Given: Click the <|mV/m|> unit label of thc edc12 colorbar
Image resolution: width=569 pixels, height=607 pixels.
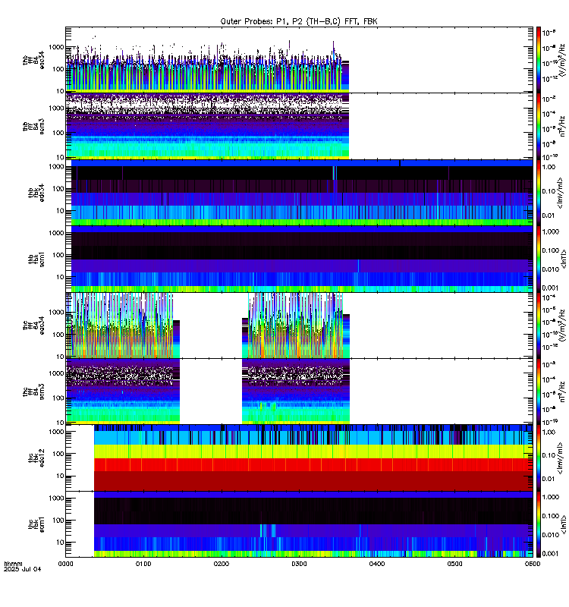Looking at the screenshot, I should pyautogui.click(x=560, y=458).
